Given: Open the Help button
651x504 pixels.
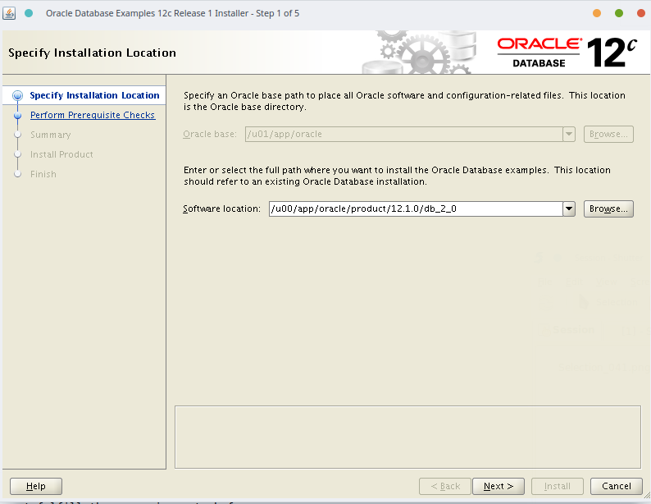Looking at the screenshot, I should click(x=36, y=486).
